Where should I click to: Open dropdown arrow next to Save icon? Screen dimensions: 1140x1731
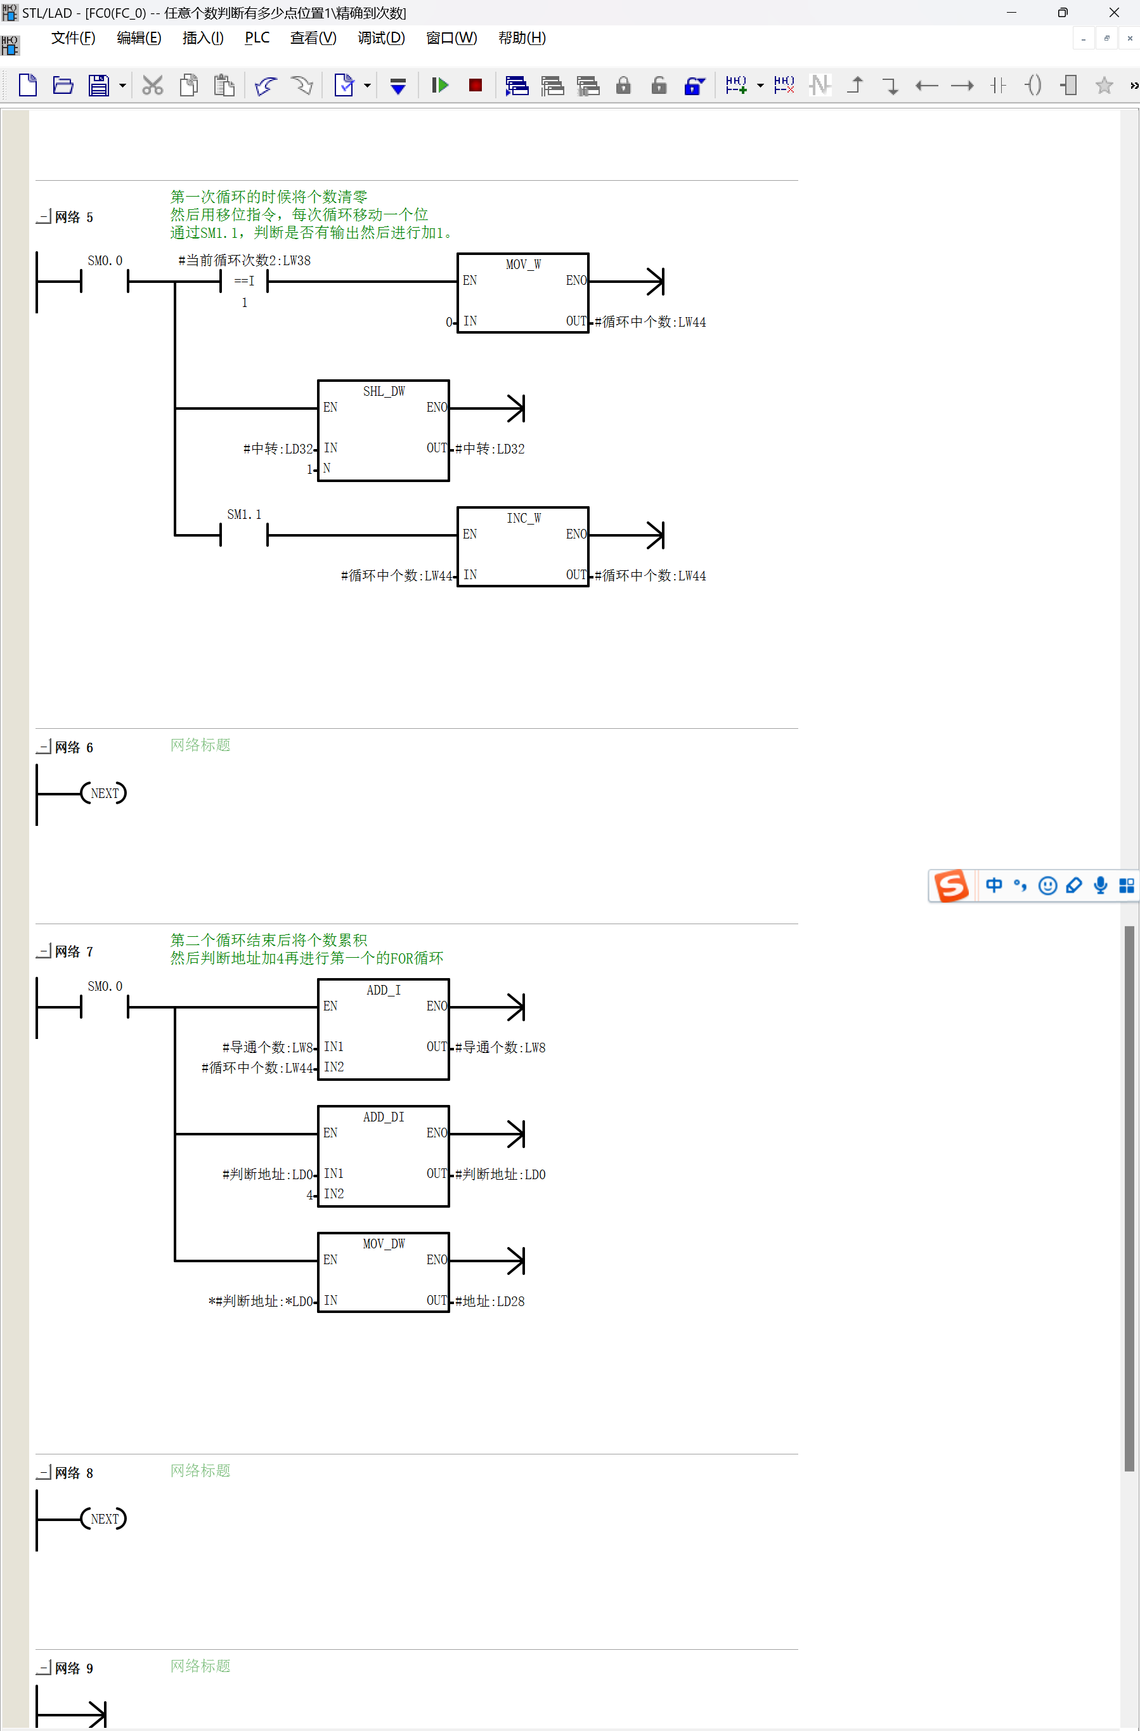click(x=122, y=86)
